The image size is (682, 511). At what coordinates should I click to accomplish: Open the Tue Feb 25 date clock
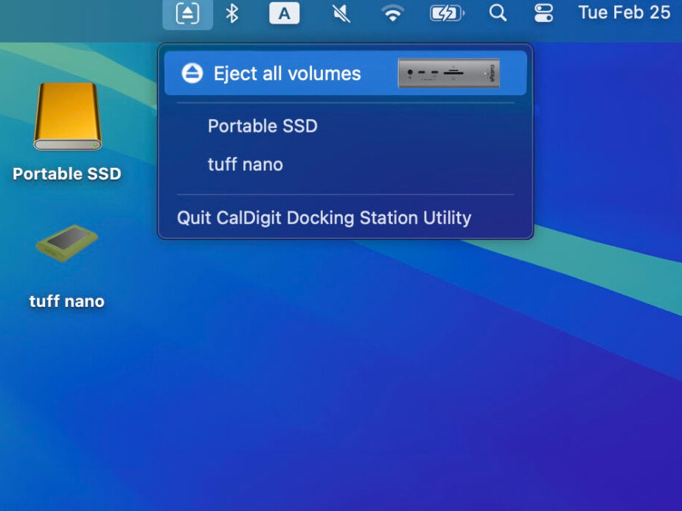[624, 13]
